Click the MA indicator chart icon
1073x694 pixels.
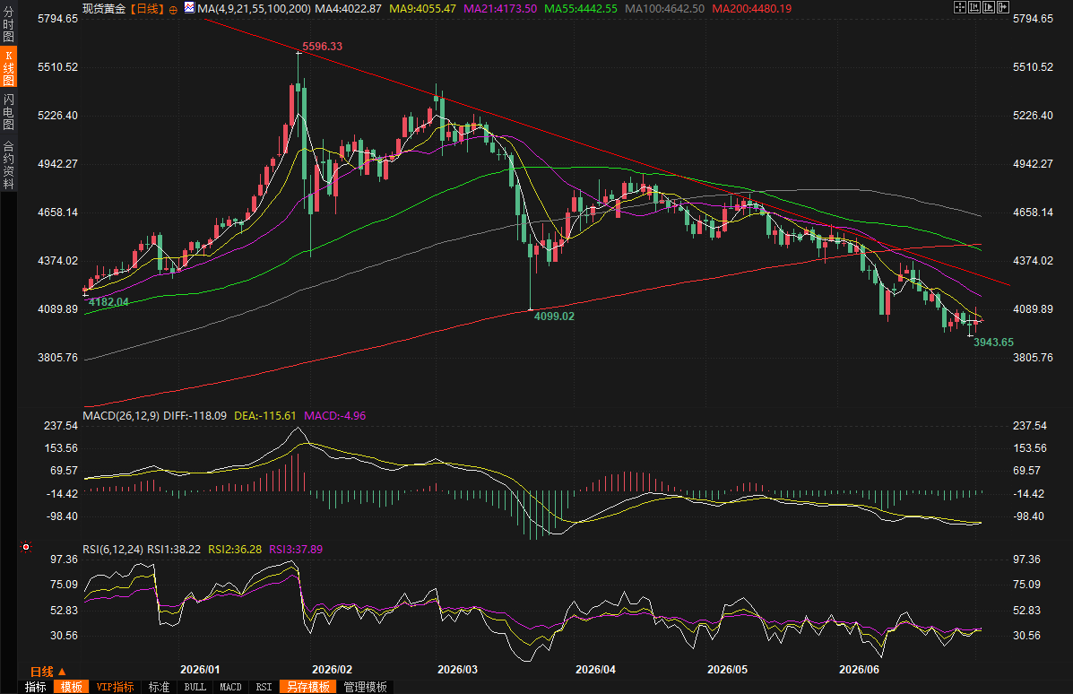pos(189,7)
